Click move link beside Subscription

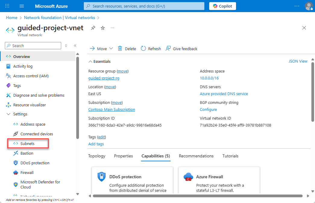[x=117, y=102]
